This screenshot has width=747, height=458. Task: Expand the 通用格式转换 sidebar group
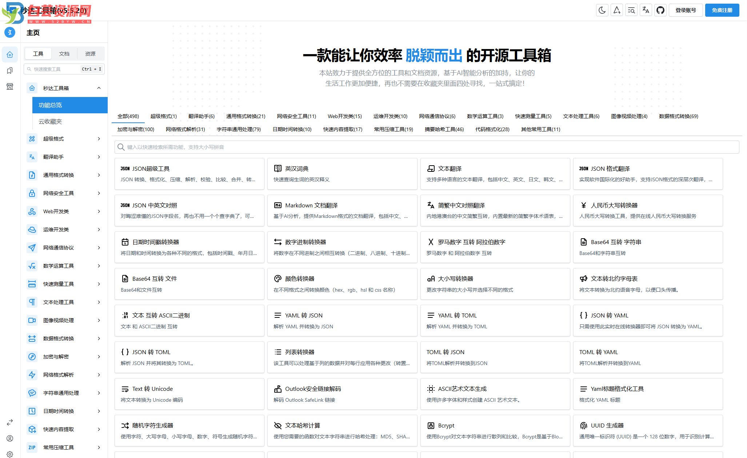[x=64, y=175]
